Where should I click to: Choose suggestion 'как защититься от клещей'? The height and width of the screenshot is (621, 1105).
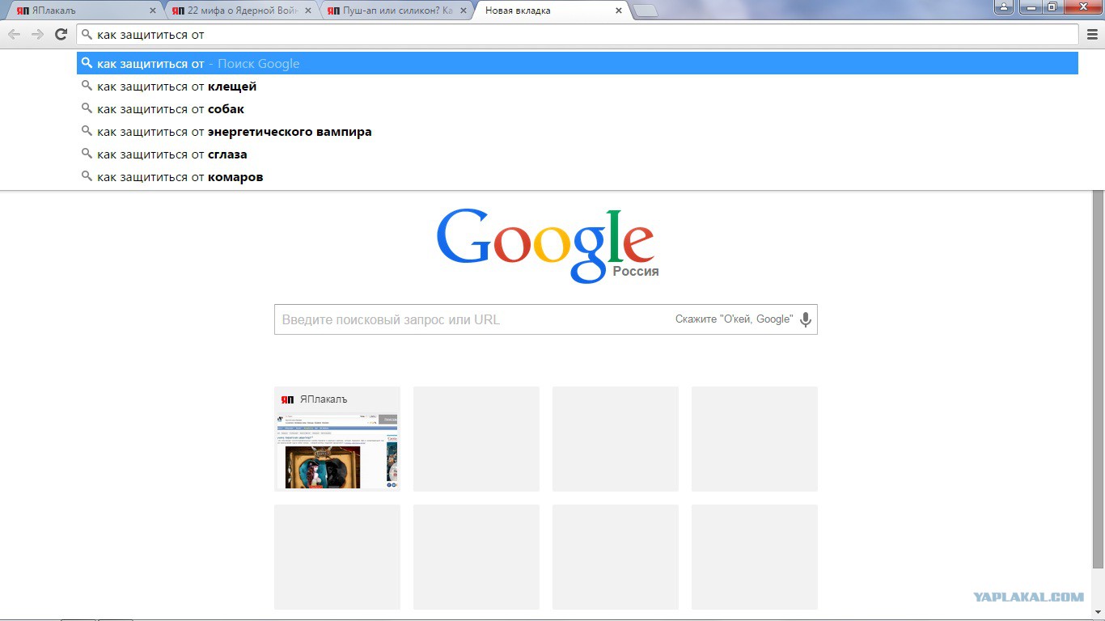pyautogui.click(x=578, y=87)
